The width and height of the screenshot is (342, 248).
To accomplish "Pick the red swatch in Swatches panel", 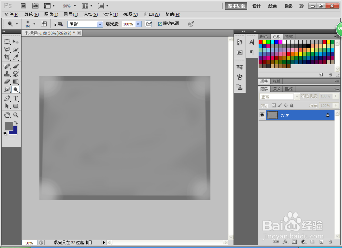I will pos(260,42).
